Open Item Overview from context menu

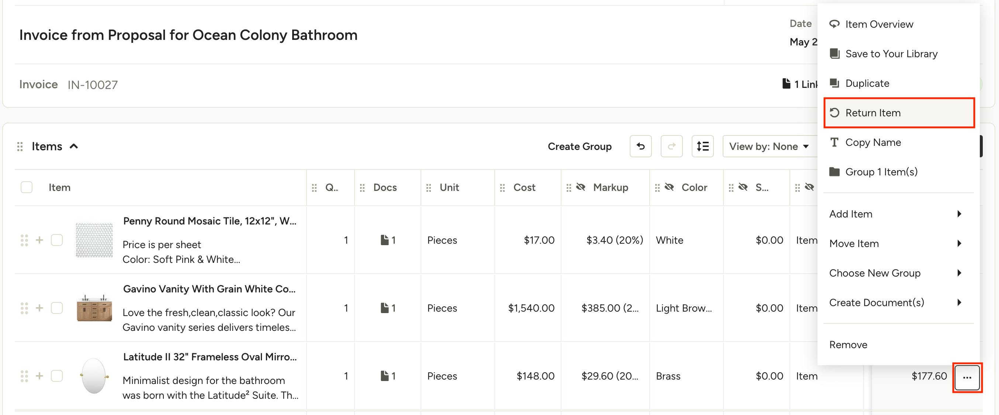coord(899,24)
